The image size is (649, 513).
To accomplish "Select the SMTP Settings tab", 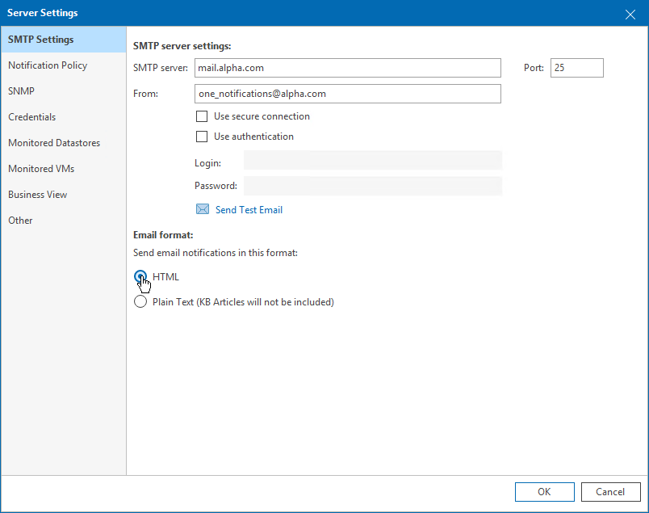I will (x=40, y=40).
